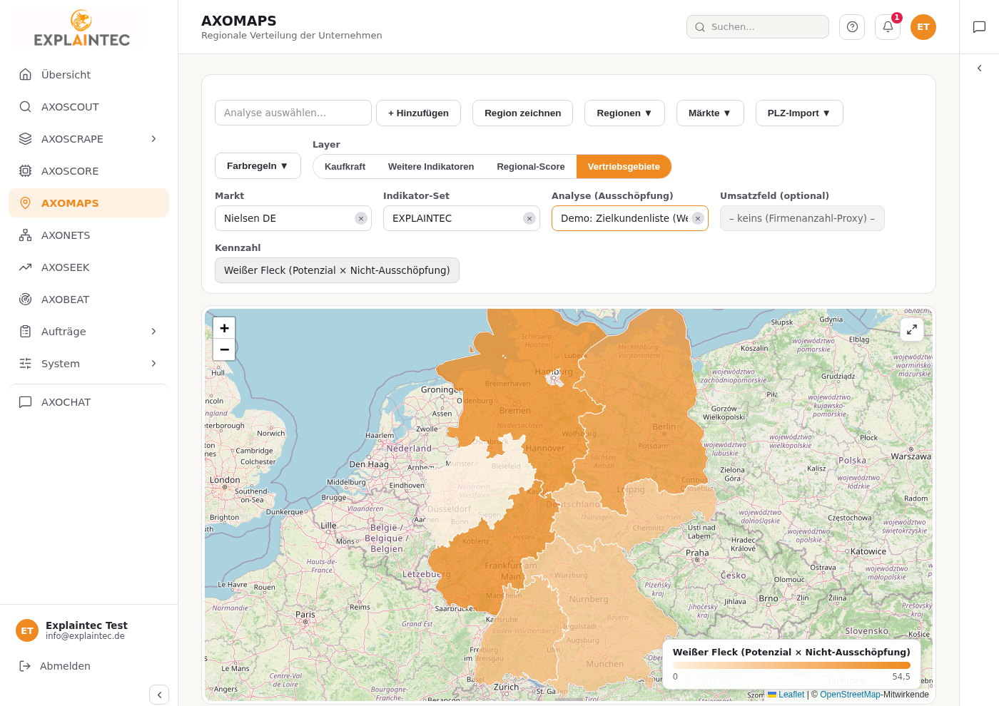
Task: Open the Kennzahl dropdown
Action: click(x=337, y=270)
